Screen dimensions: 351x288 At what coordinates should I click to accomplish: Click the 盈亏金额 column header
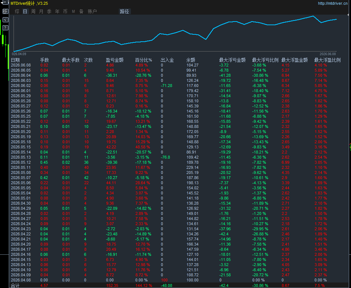[x=114, y=60]
